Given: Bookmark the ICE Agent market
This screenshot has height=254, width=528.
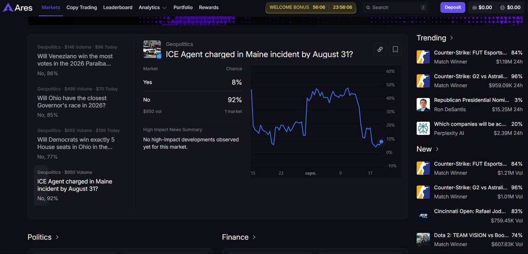Looking at the screenshot, I should point(395,50).
